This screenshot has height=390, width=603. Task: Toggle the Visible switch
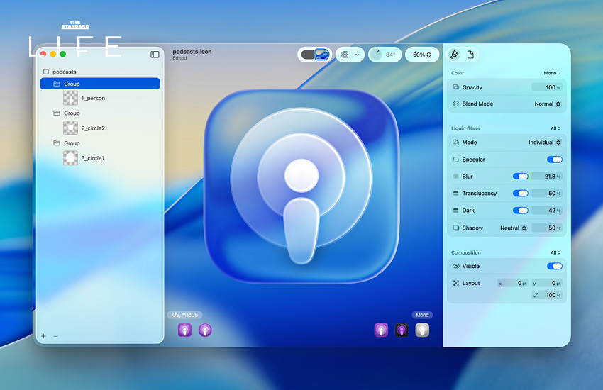click(x=555, y=266)
